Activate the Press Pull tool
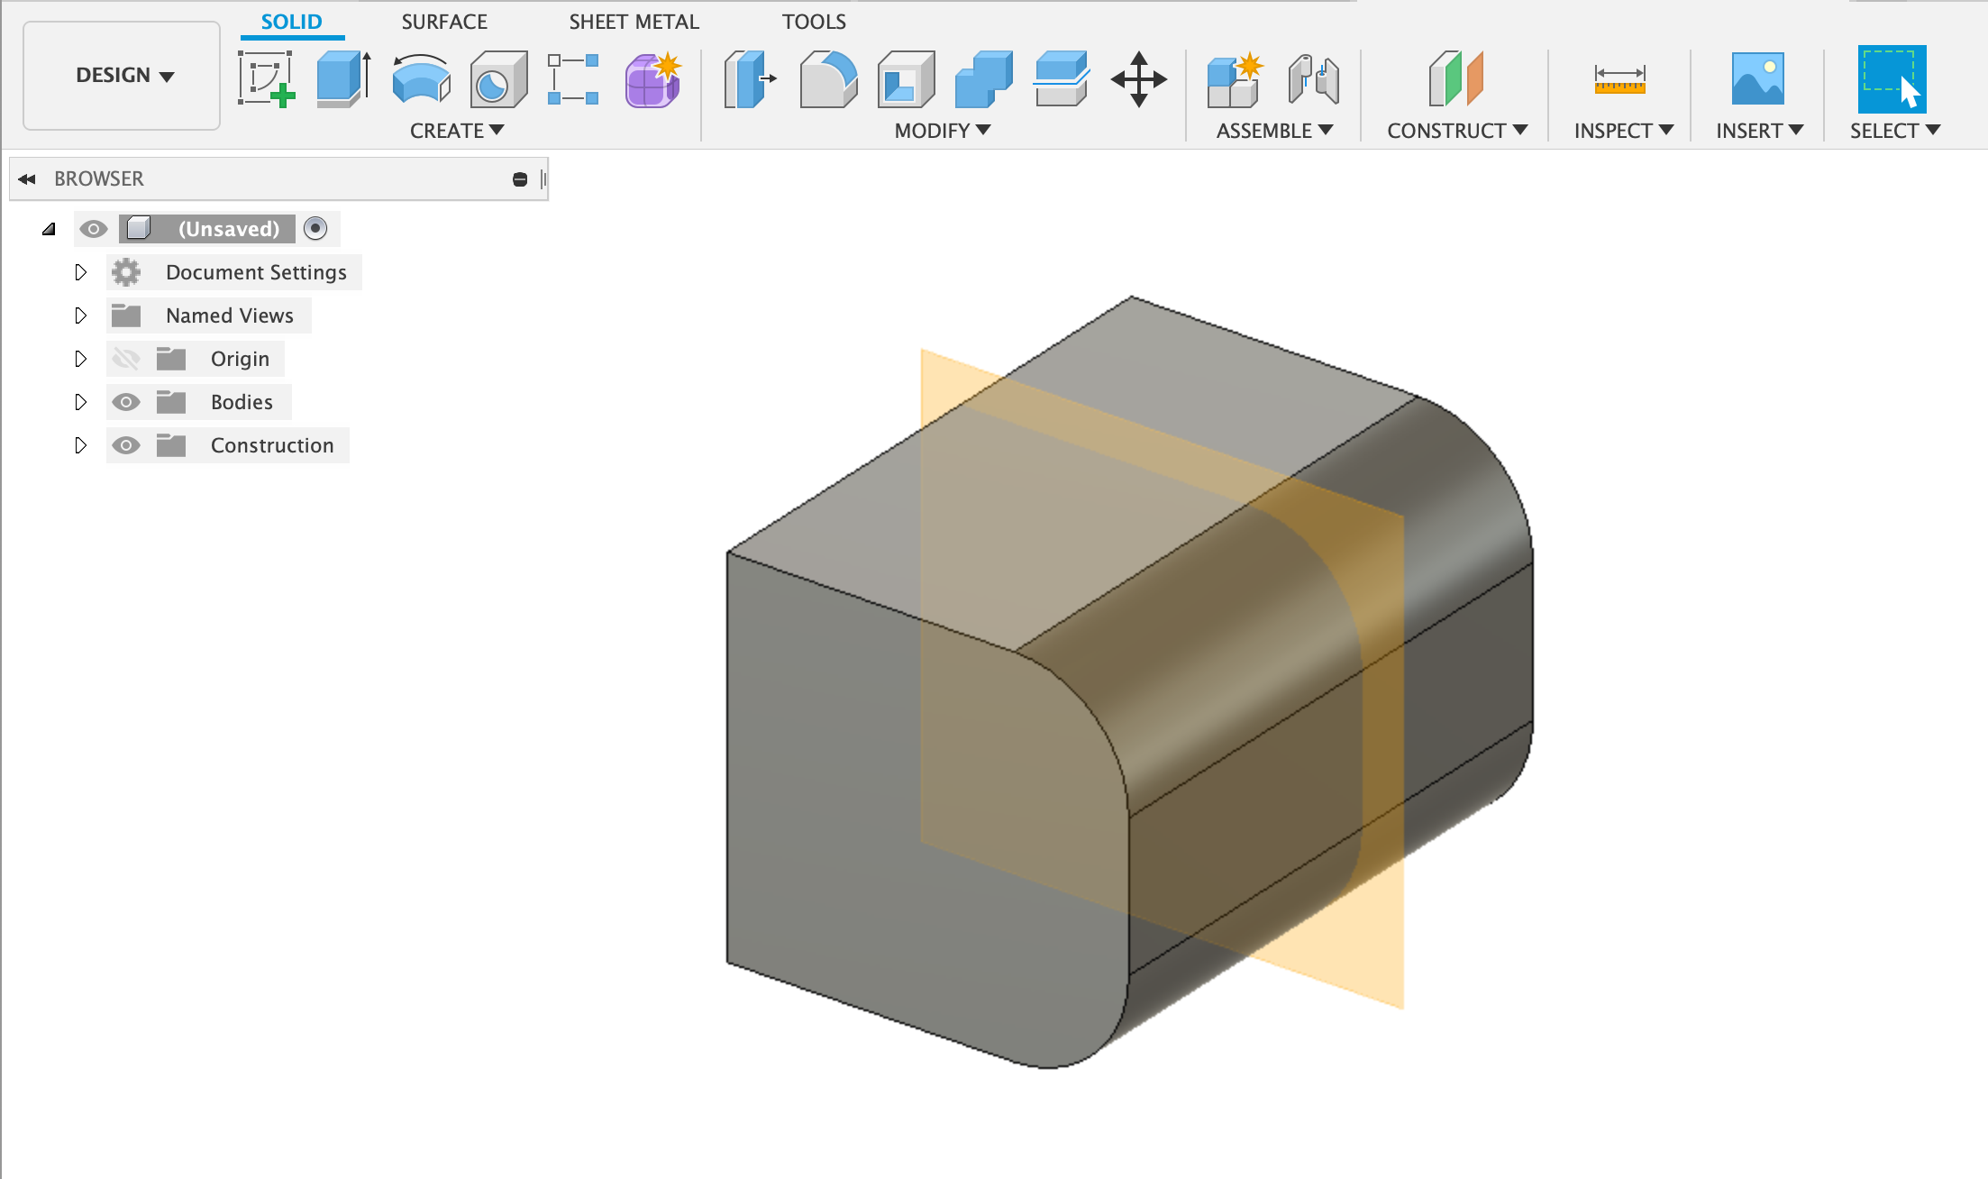This screenshot has width=1988, height=1179. 749,79
